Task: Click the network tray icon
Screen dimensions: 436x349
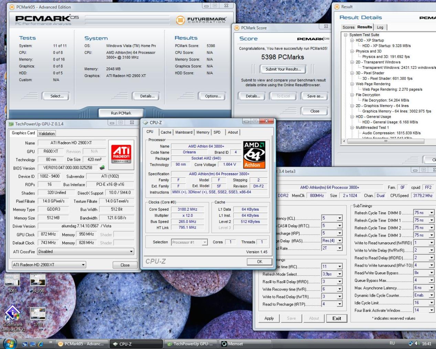Action: click(411, 343)
